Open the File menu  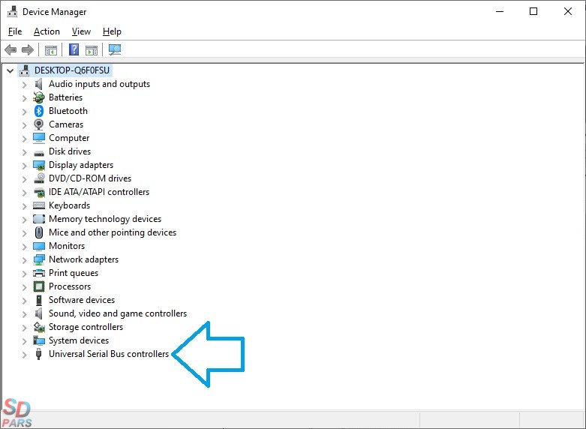pyautogui.click(x=15, y=31)
